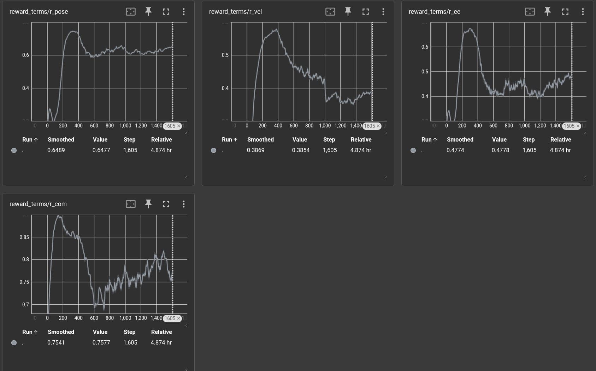
Task: Remove the 1605 step marker on r_ee chart
Action: tap(578, 126)
